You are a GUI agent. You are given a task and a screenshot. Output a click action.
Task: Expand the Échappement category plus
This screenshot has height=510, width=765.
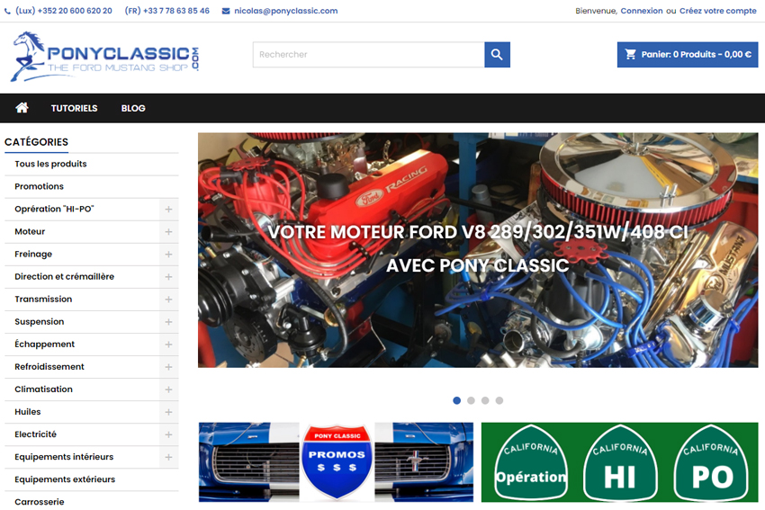[x=169, y=344]
